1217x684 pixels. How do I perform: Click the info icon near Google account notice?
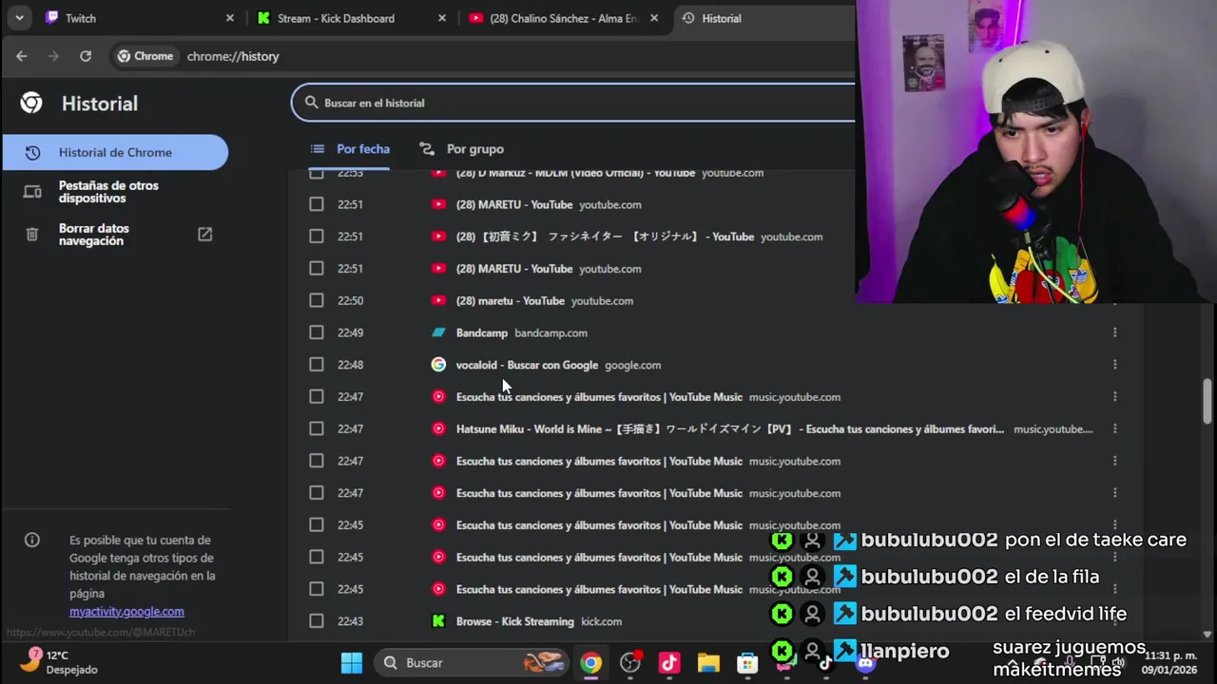[32, 540]
